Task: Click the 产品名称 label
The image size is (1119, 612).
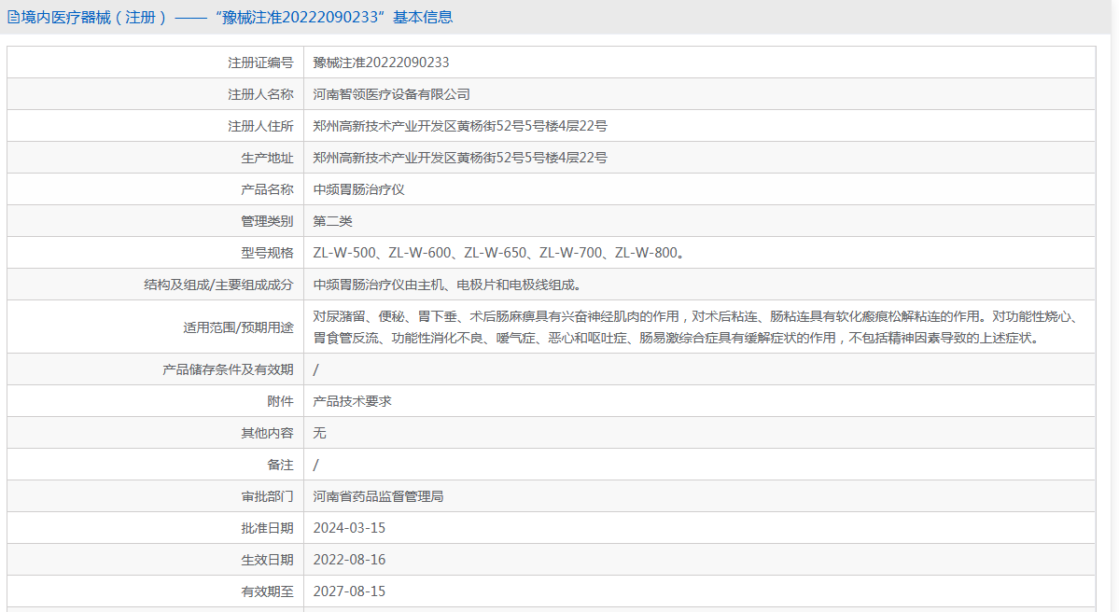Action: pos(267,189)
